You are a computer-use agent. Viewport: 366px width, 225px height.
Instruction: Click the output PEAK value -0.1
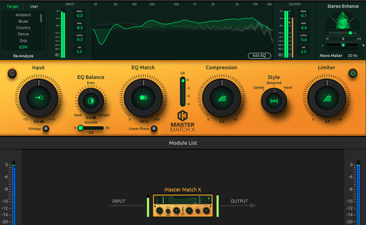[303, 16]
